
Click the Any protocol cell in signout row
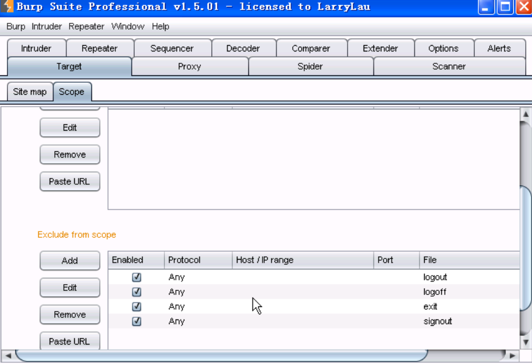coord(199,321)
